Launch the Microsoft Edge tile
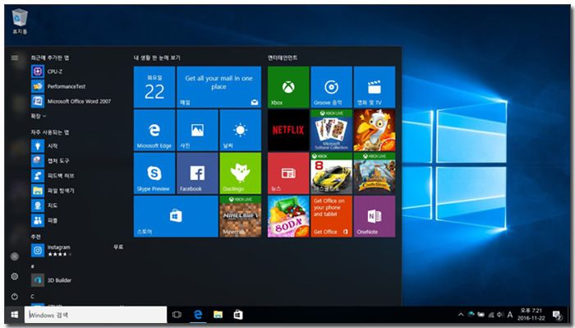The height and width of the screenshot is (328, 575). pyautogui.click(x=154, y=130)
